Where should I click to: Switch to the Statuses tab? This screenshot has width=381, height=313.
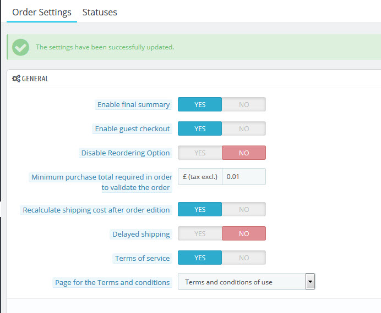tap(100, 12)
